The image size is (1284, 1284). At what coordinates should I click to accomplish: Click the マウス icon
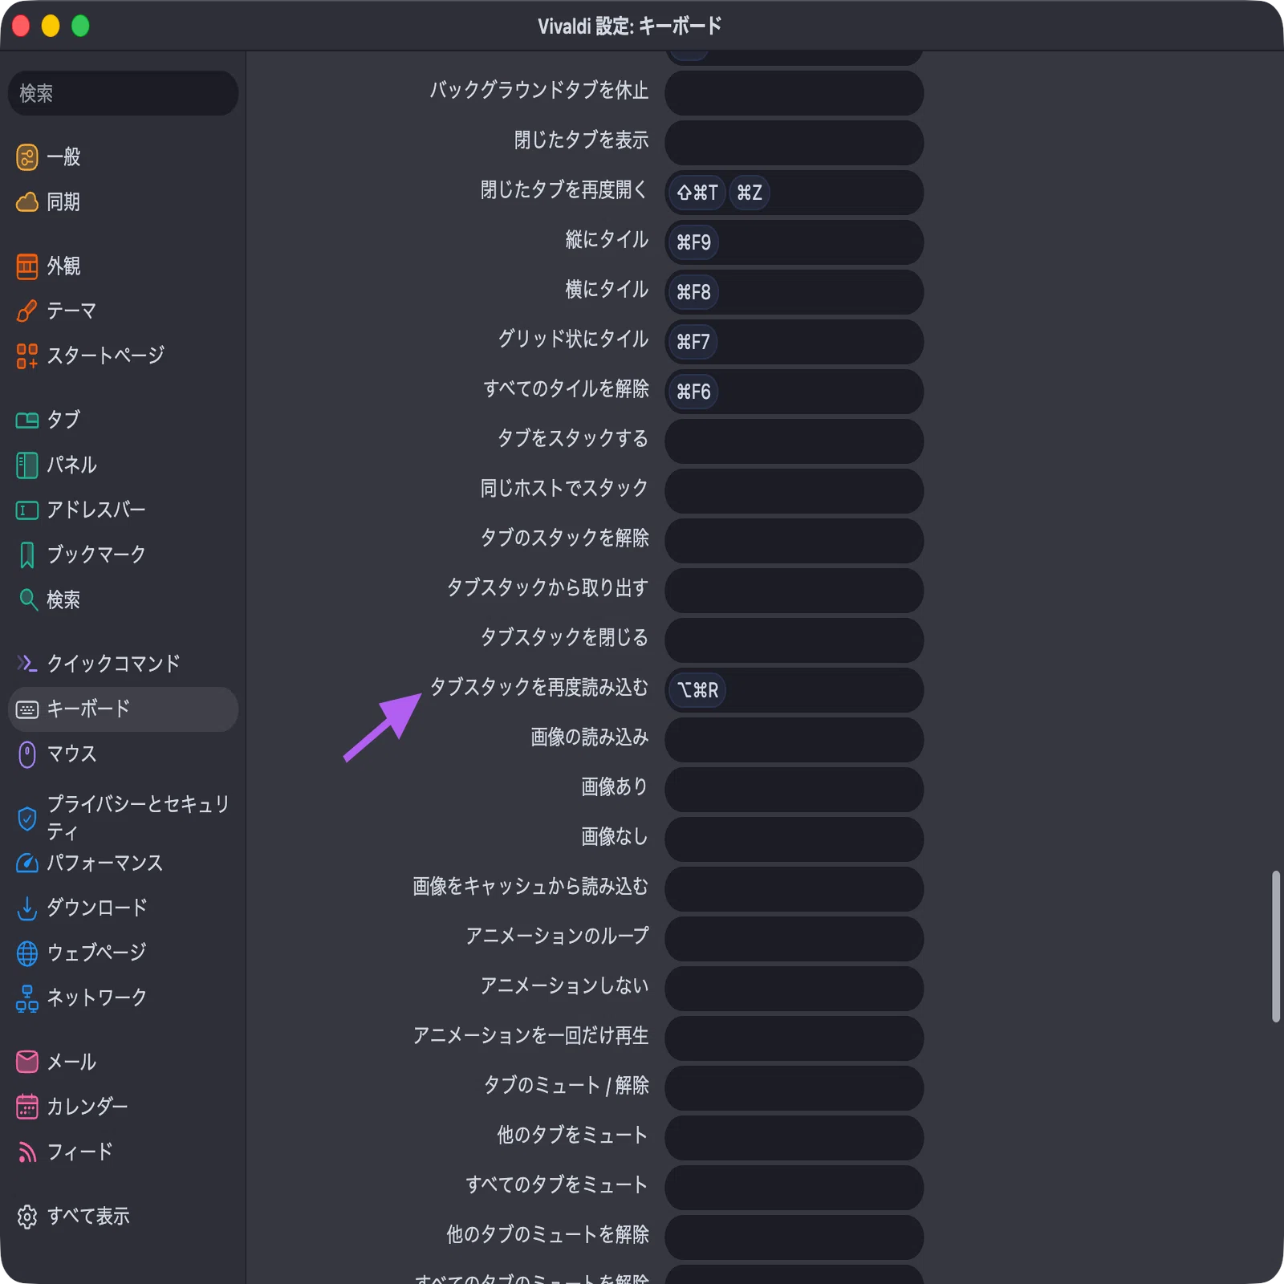click(27, 754)
